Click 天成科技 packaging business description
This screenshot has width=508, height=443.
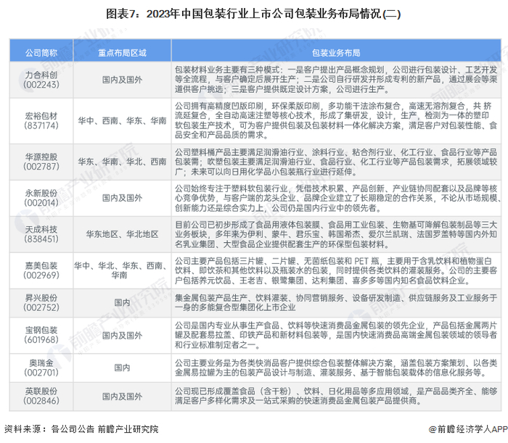(x=336, y=234)
